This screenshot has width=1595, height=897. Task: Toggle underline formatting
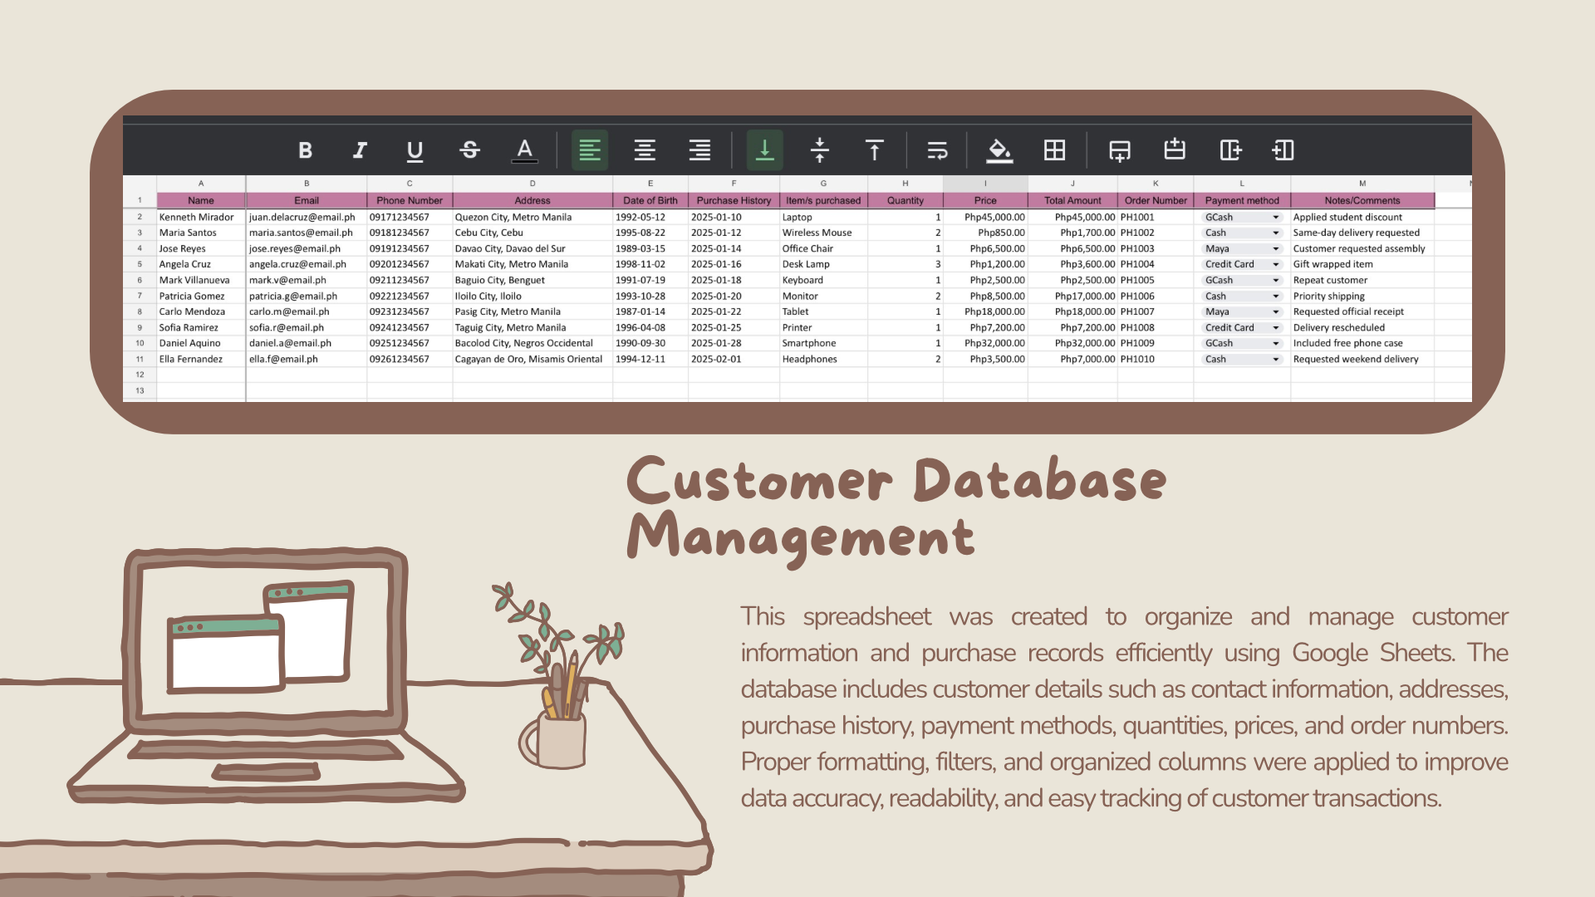[415, 150]
